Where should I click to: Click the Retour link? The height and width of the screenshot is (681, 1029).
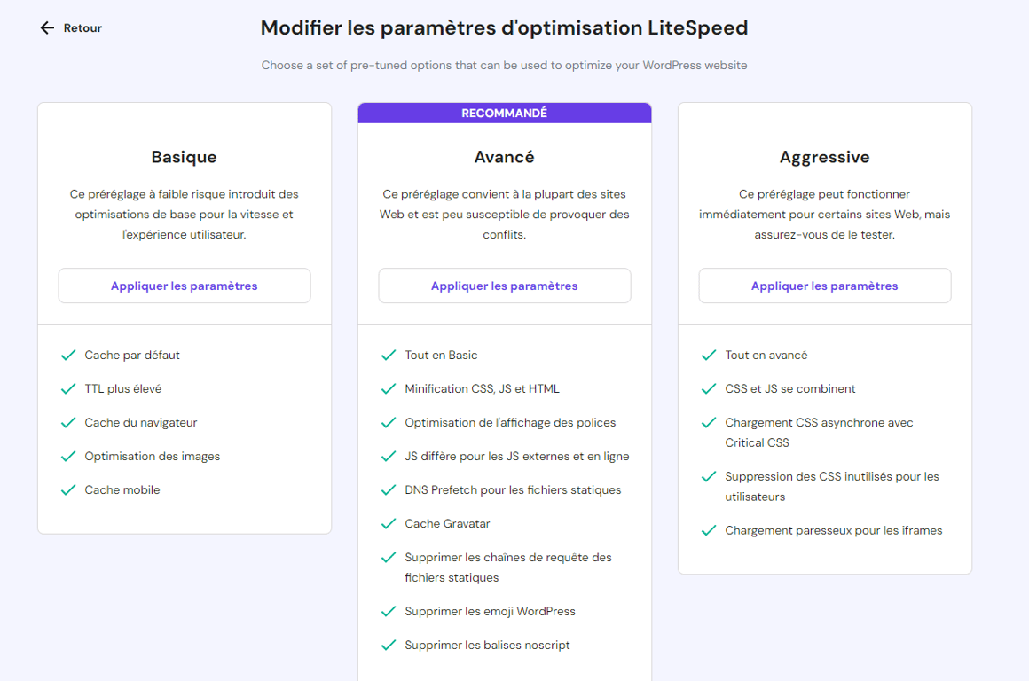81,27
